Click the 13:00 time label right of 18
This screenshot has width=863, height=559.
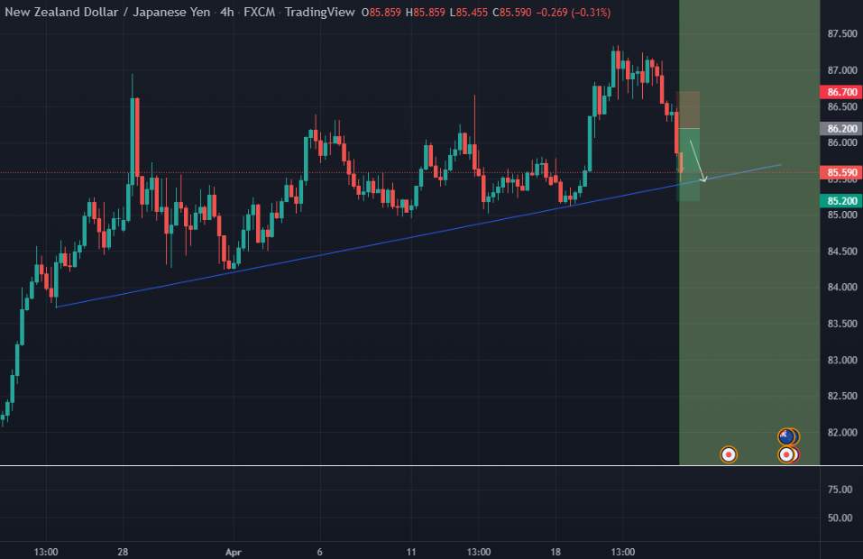pos(623,552)
